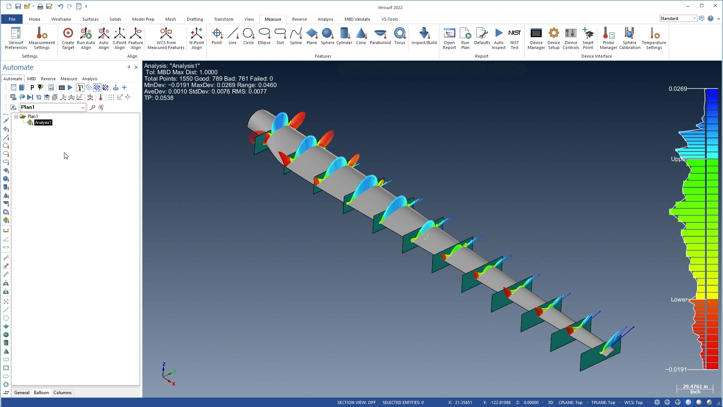
Task: Open the TPLANE: Top selector
Action: [603, 402]
